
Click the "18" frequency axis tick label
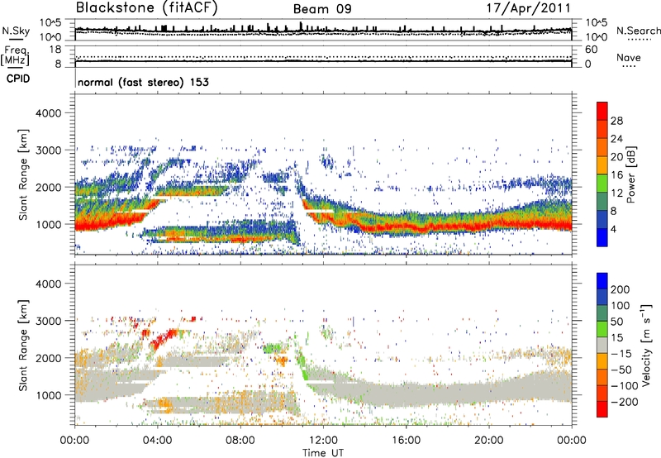click(x=55, y=50)
